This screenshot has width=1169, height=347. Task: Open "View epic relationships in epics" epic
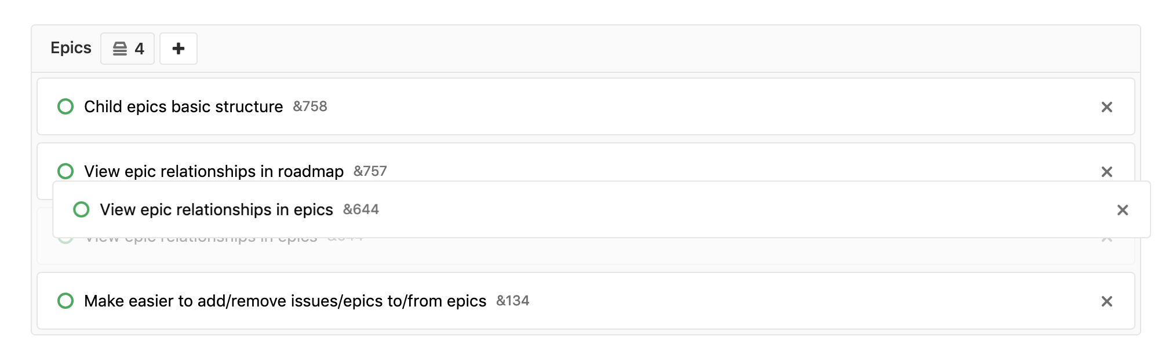point(216,209)
